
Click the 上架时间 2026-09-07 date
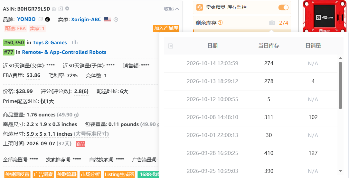[41, 144]
